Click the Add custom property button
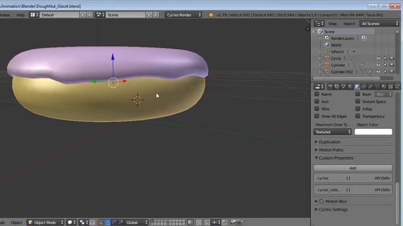This screenshot has height=226, width=403. [353, 168]
